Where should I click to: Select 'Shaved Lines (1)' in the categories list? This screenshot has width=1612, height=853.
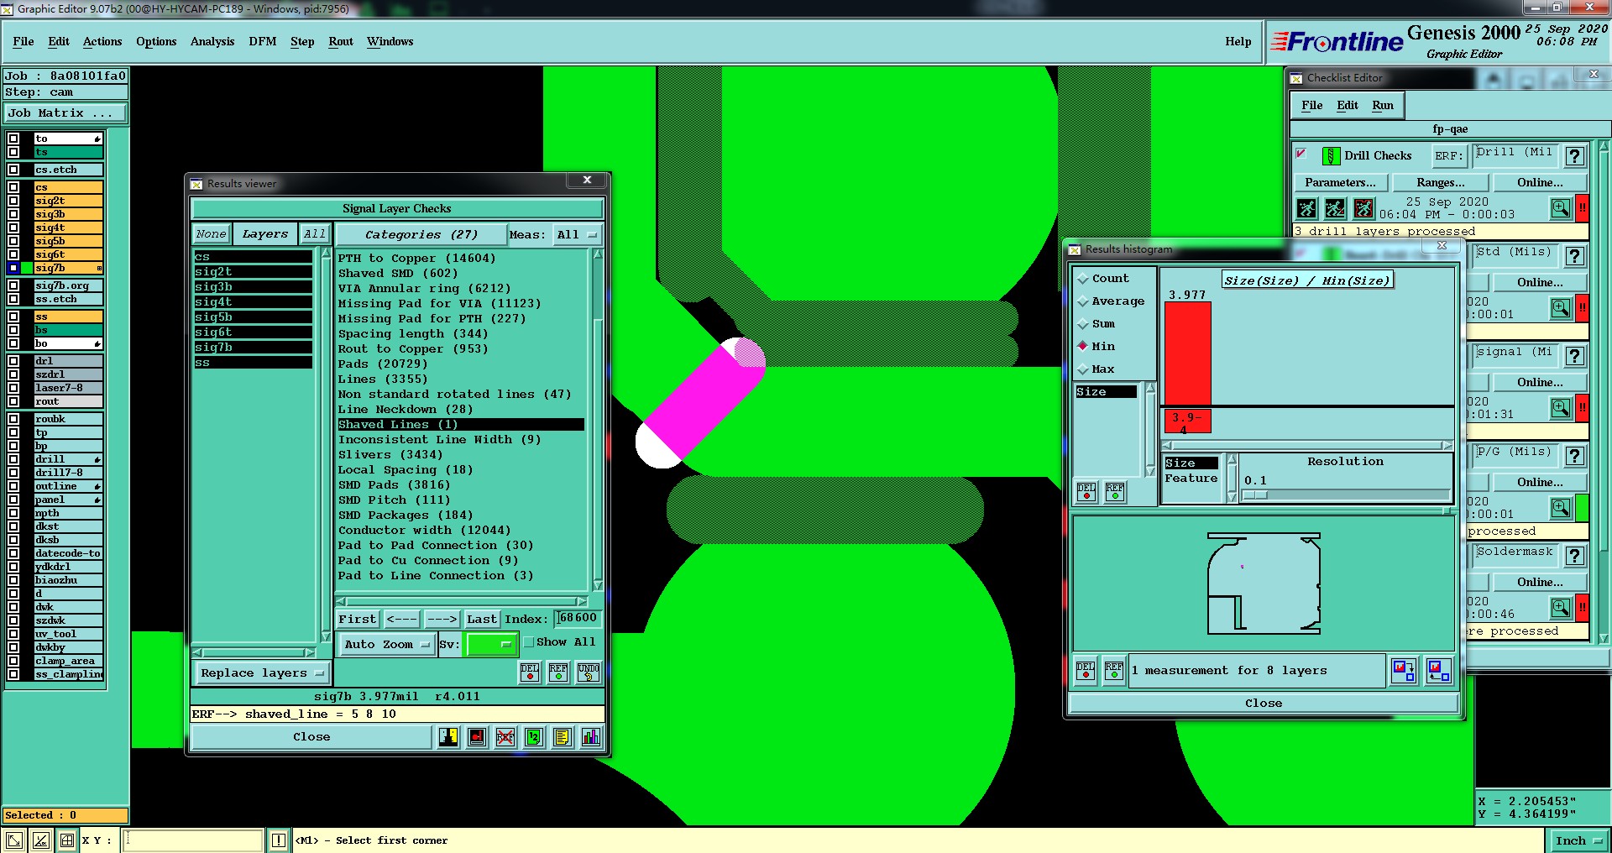tap(460, 425)
